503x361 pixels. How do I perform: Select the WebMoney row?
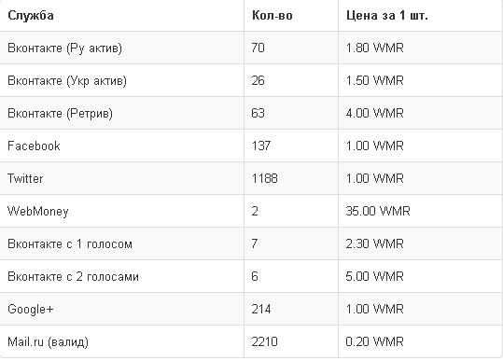251,211
